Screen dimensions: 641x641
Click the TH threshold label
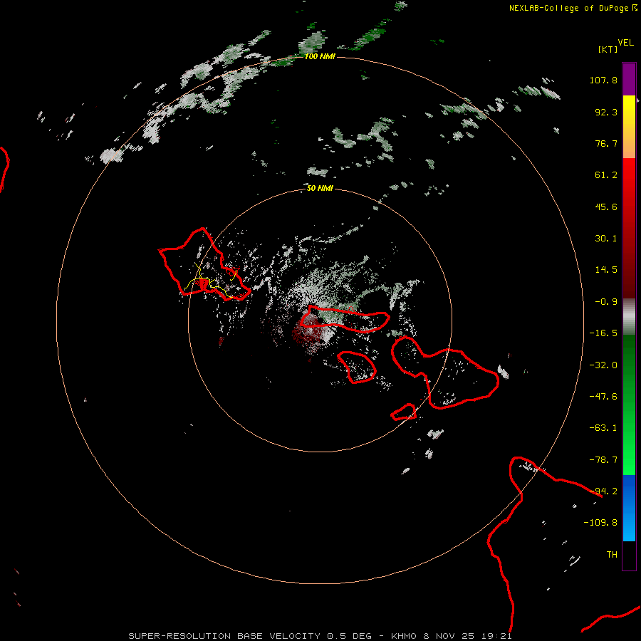click(x=612, y=555)
